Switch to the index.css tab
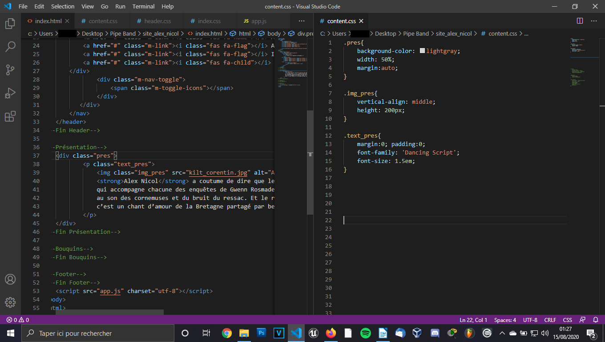This screenshot has width=605, height=342. point(209,21)
